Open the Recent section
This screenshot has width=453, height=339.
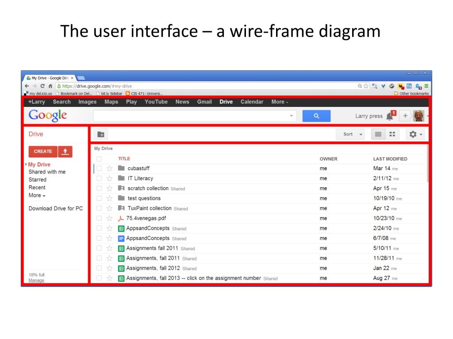click(x=37, y=188)
